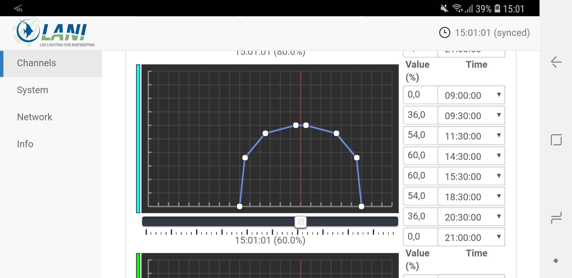The image size is (572, 278).
Task: Open the System menu item
Action: [x=33, y=90]
